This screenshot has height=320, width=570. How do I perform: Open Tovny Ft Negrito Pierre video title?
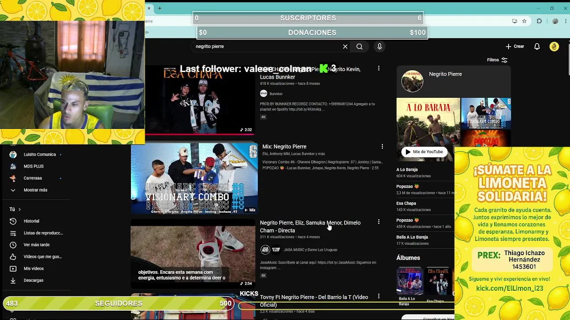tap(314, 301)
